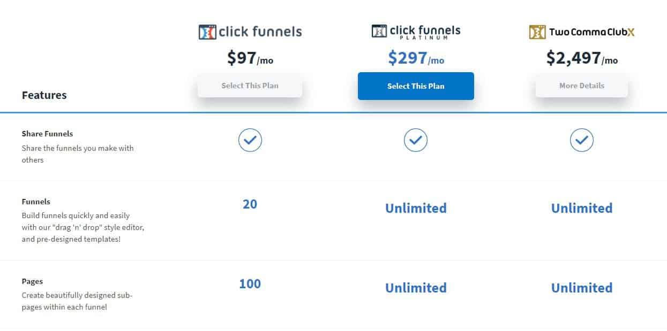The width and height of the screenshot is (667, 331).
Task: Click the Features column heading
Action: [x=44, y=95]
